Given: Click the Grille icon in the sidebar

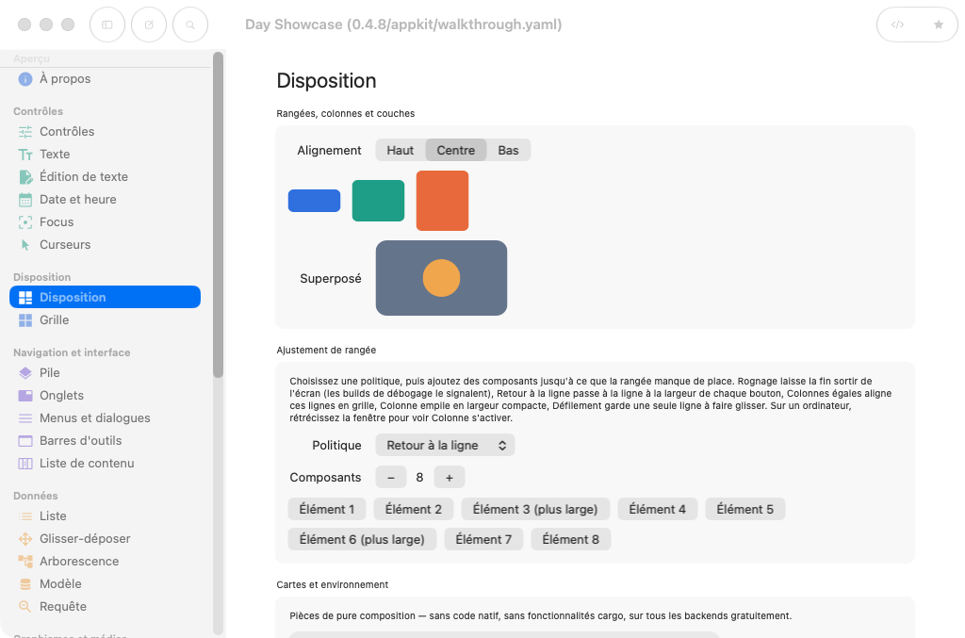Looking at the screenshot, I should tap(25, 319).
